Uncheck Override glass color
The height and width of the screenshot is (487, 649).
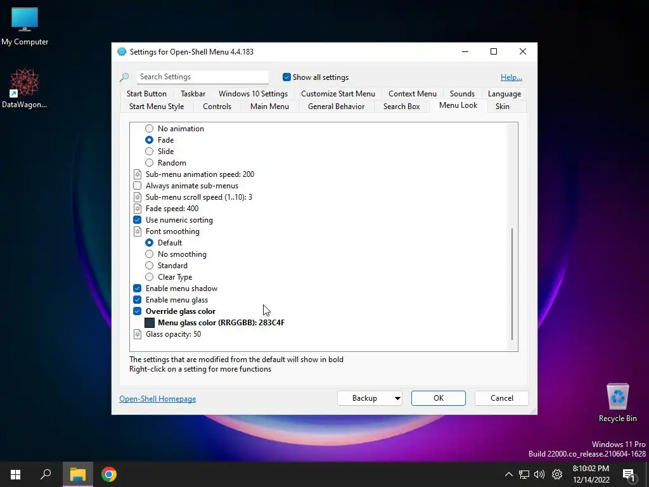tap(137, 311)
